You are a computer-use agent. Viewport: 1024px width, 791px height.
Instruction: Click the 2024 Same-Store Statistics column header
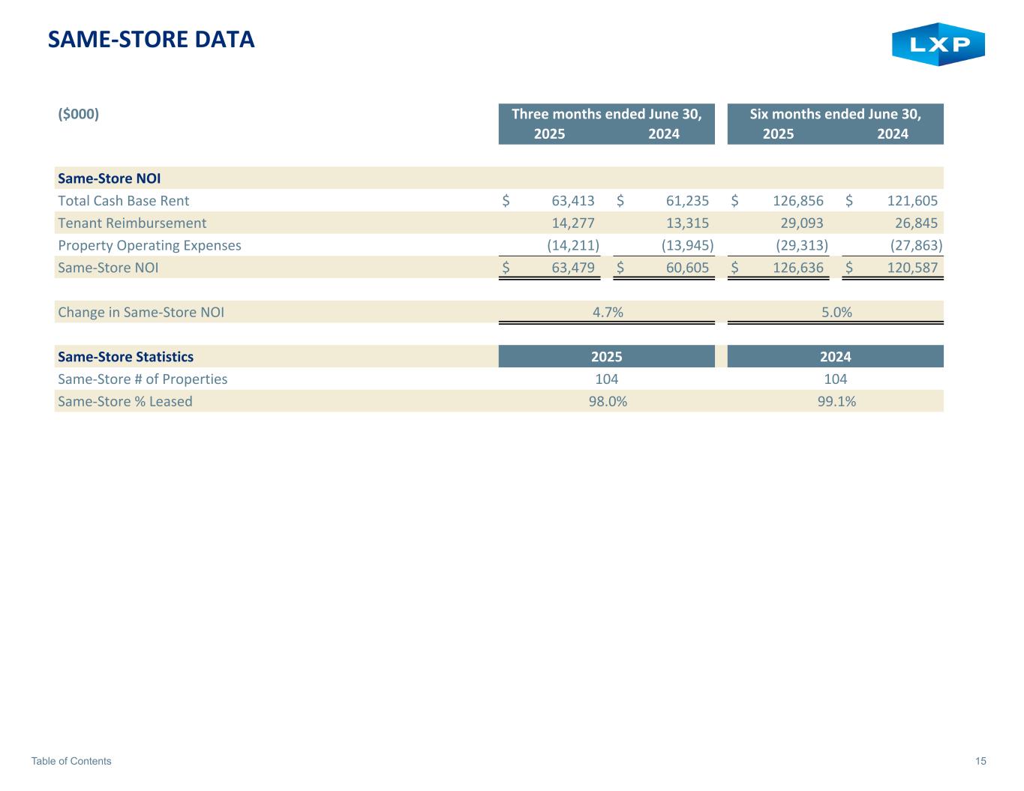[x=835, y=357]
